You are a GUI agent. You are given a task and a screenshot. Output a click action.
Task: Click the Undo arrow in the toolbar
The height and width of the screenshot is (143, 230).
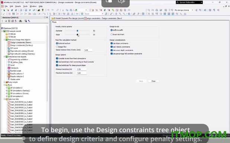(48, 10)
